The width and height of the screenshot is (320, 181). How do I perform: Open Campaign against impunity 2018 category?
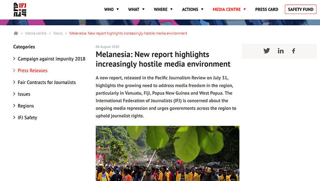tap(51, 59)
